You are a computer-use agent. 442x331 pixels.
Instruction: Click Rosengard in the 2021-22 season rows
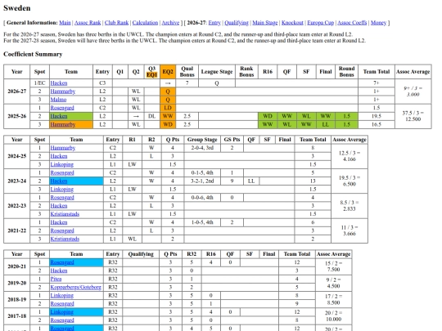pos(62,230)
